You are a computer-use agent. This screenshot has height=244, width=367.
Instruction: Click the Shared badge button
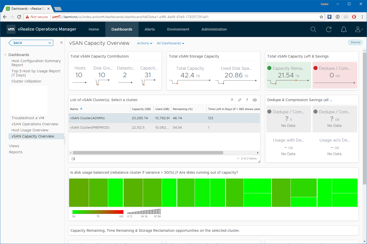355,43
